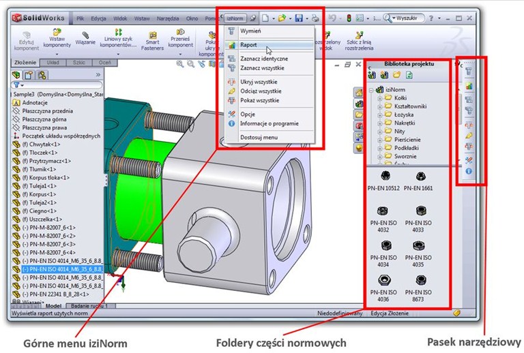This screenshot has height=353, width=524.
Task: Open the Badanie ruchu 1 tab
Action: tap(89, 305)
